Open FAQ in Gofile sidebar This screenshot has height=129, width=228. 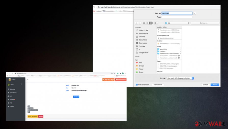pyautogui.click(x=10, y=103)
